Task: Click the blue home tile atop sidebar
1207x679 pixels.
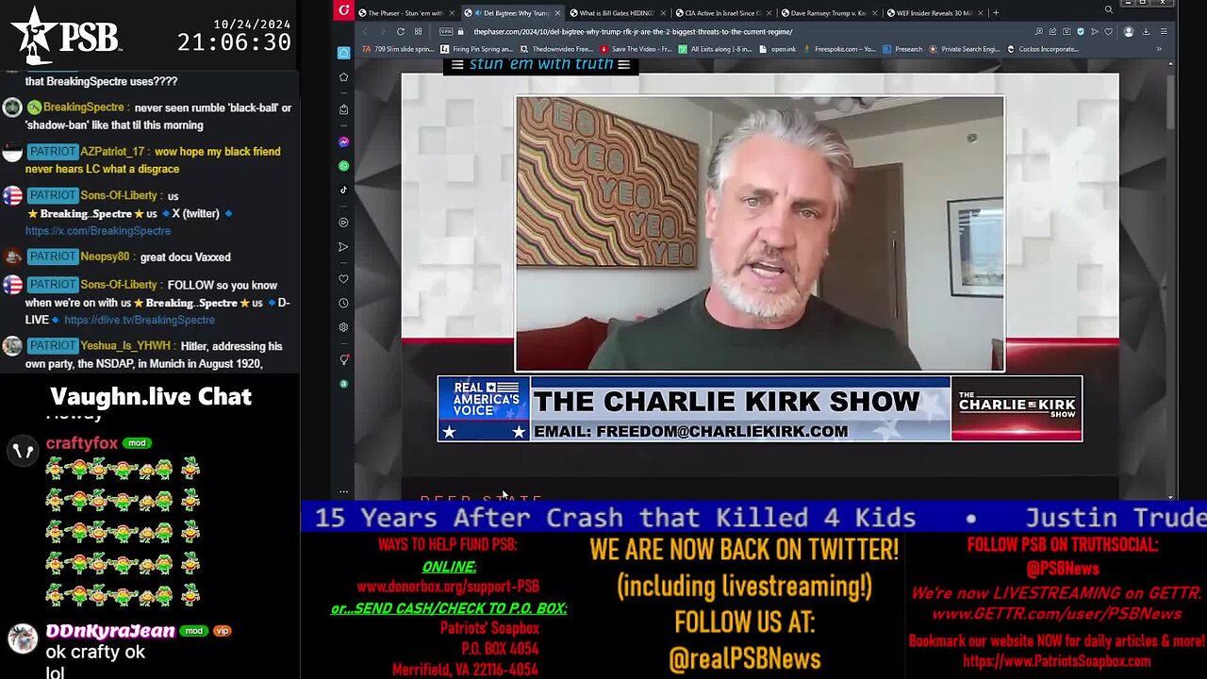Action: point(343,53)
